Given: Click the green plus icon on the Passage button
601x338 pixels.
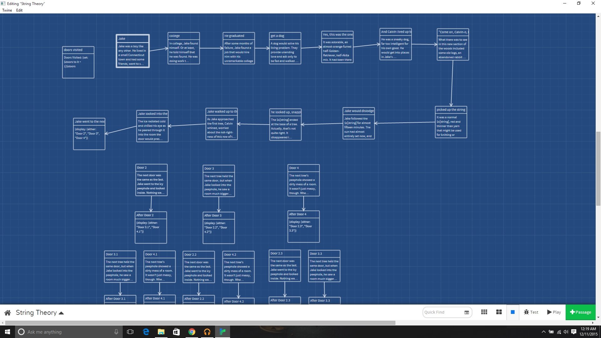Looking at the screenshot, I should 572,312.
